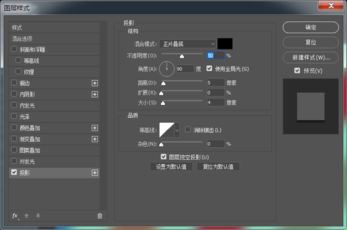Enable the 图案叠加 checkbox

tap(14, 150)
